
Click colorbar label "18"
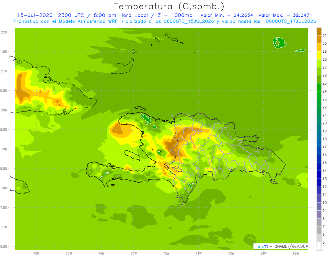point(325,139)
